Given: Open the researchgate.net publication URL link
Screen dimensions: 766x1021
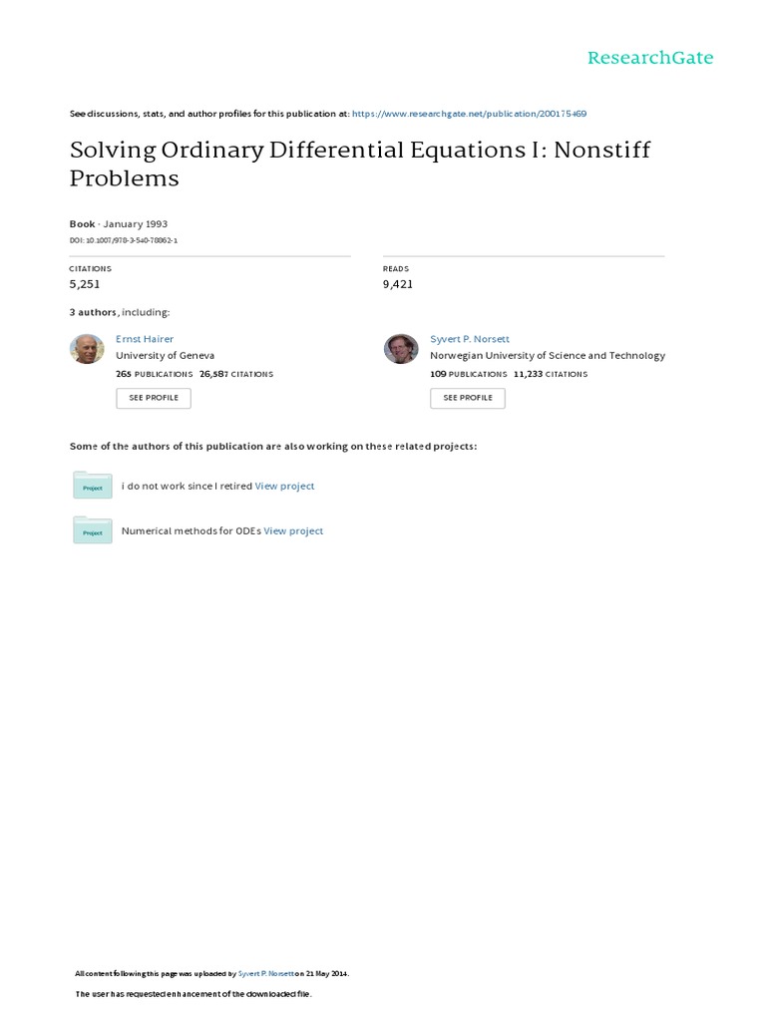Looking at the screenshot, I should point(470,114).
